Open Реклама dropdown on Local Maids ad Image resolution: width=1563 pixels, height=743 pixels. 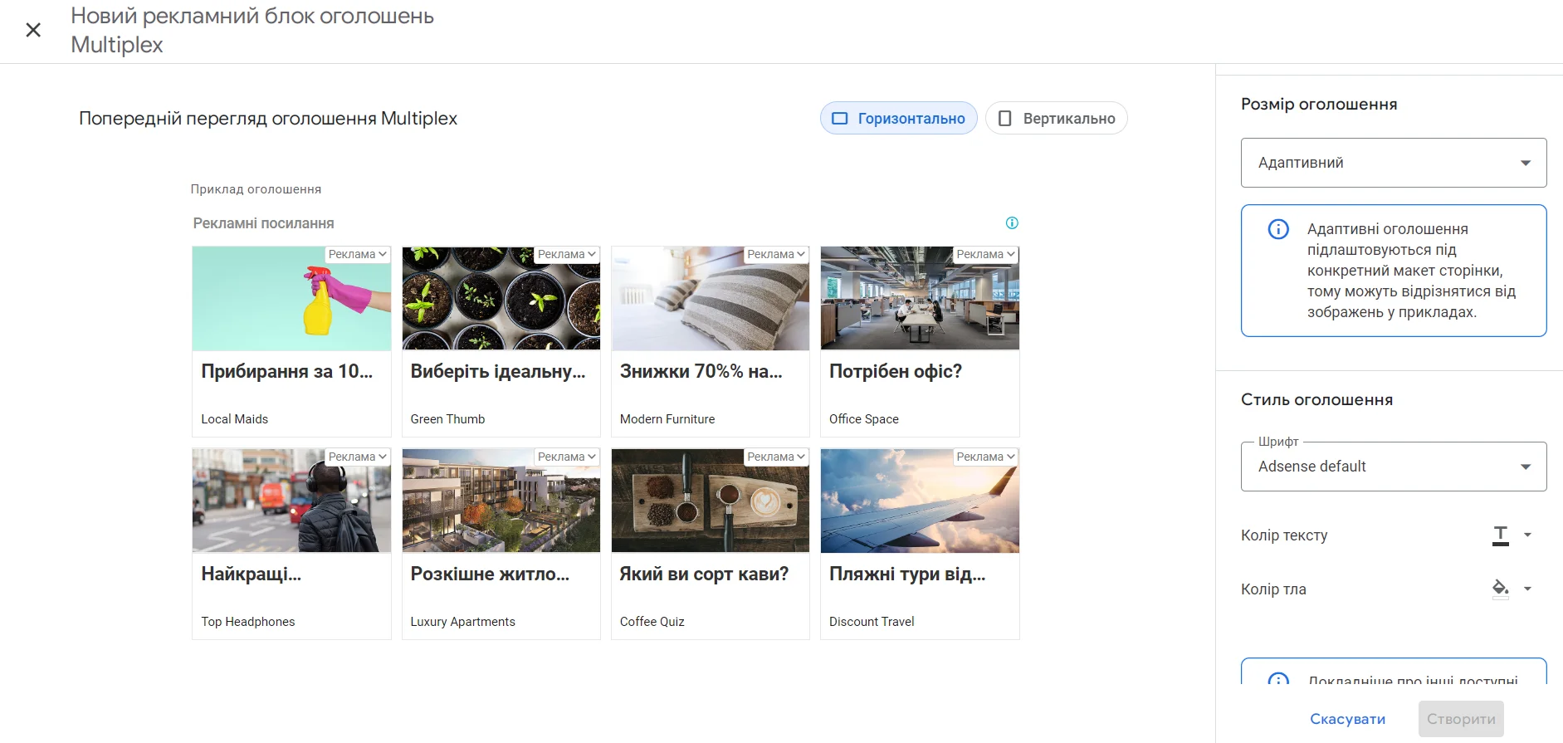(357, 254)
